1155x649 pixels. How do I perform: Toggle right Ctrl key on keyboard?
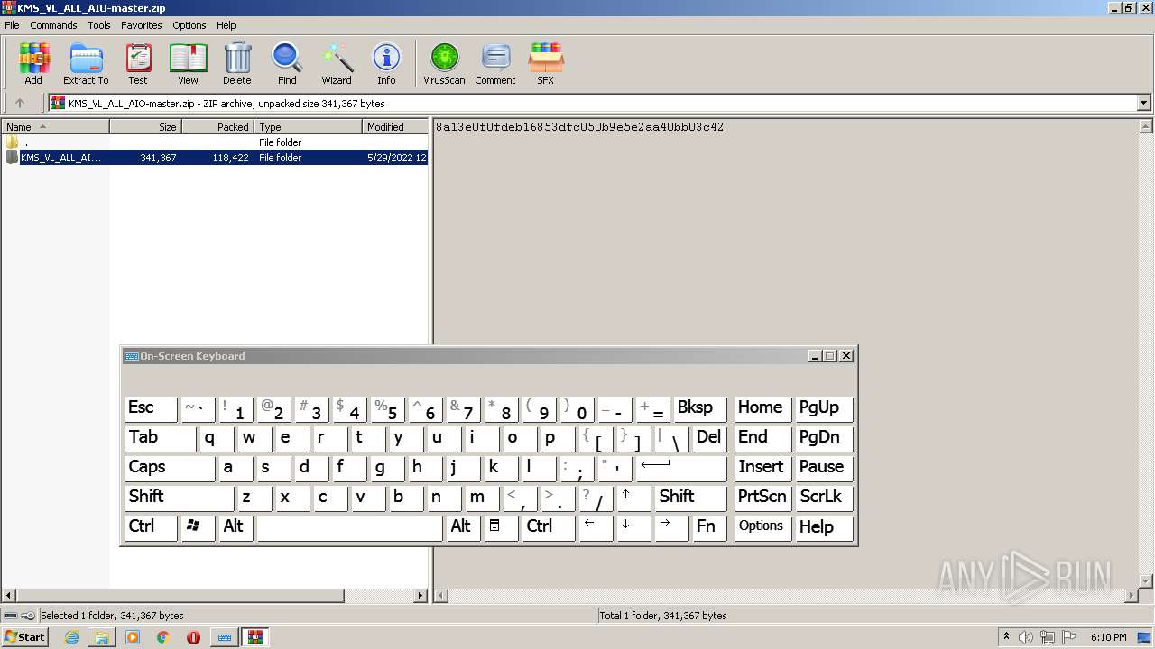click(x=548, y=527)
